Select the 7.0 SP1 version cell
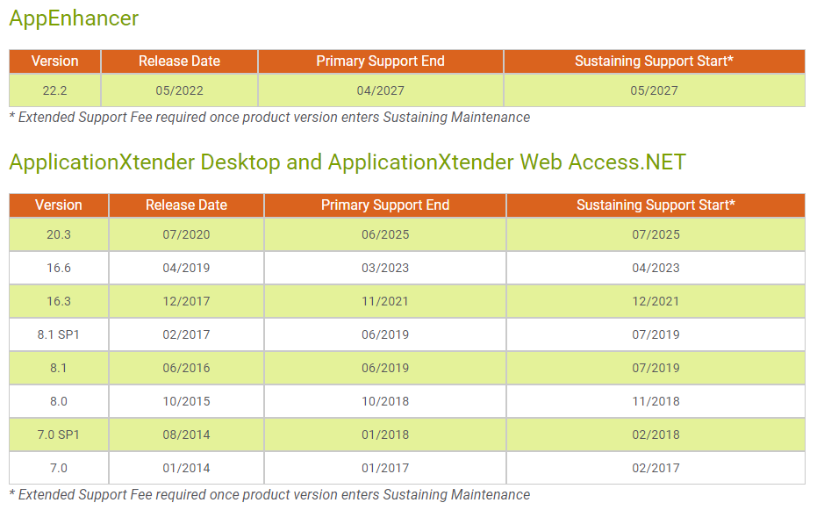 [58, 435]
